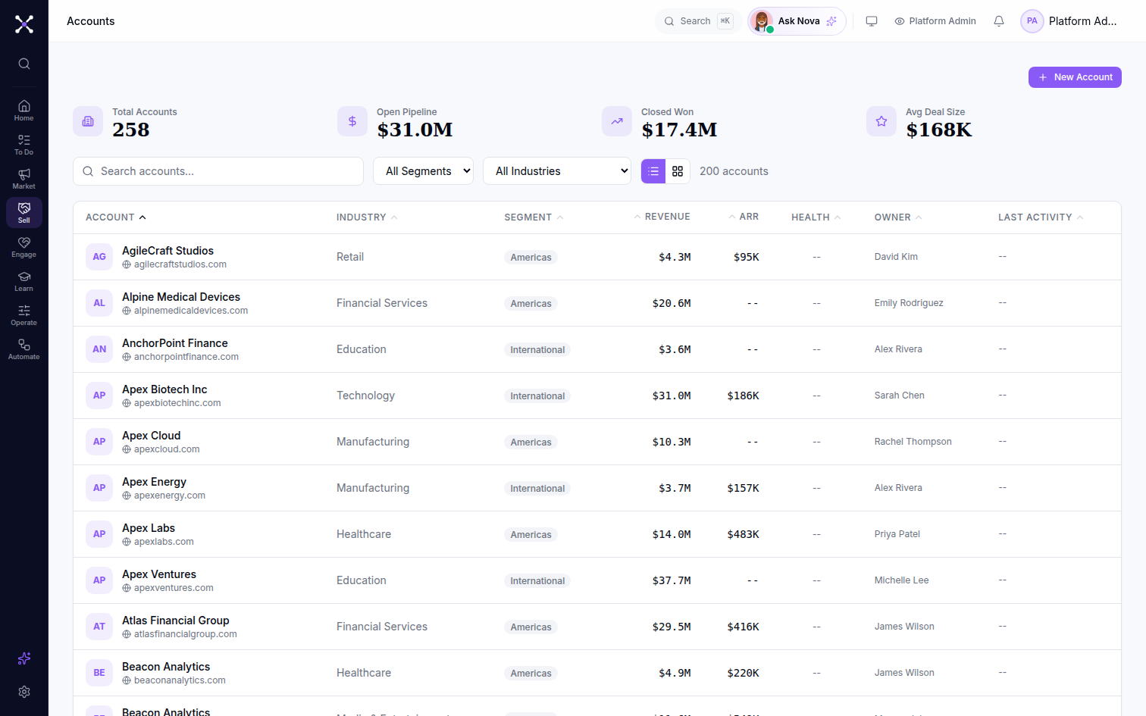Open the Automate sidebar icon
This screenshot has width=1146, height=716.
(24, 349)
